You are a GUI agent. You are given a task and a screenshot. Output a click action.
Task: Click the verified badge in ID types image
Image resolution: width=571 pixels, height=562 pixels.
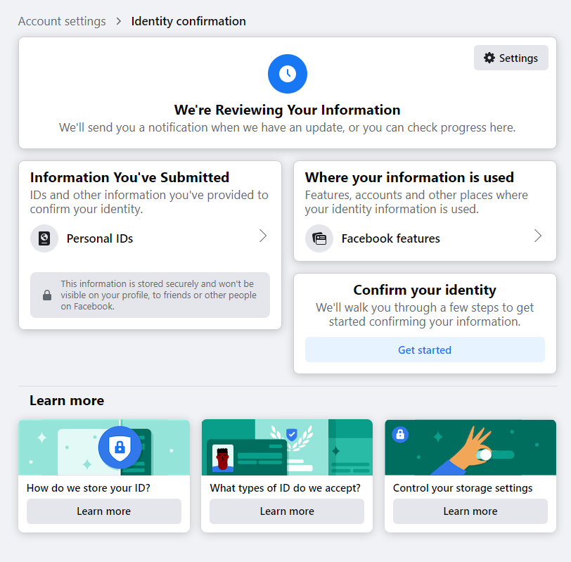tap(291, 435)
